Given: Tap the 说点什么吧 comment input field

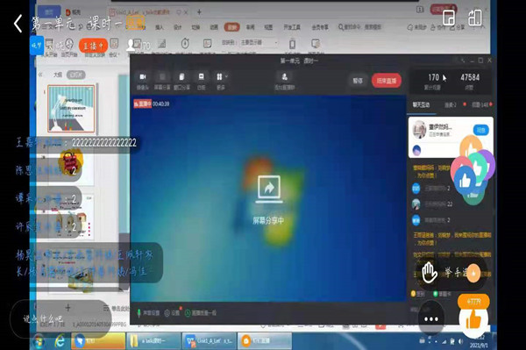Looking at the screenshot, I should (x=60, y=318).
